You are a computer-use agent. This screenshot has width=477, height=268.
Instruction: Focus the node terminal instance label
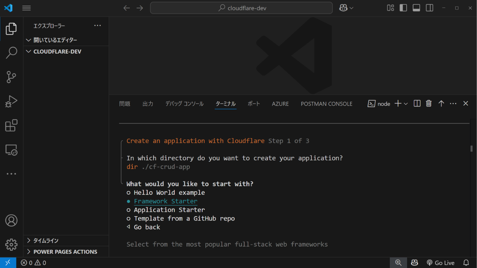click(379, 104)
